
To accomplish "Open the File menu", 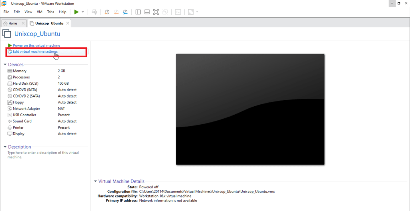I will pos(6,12).
